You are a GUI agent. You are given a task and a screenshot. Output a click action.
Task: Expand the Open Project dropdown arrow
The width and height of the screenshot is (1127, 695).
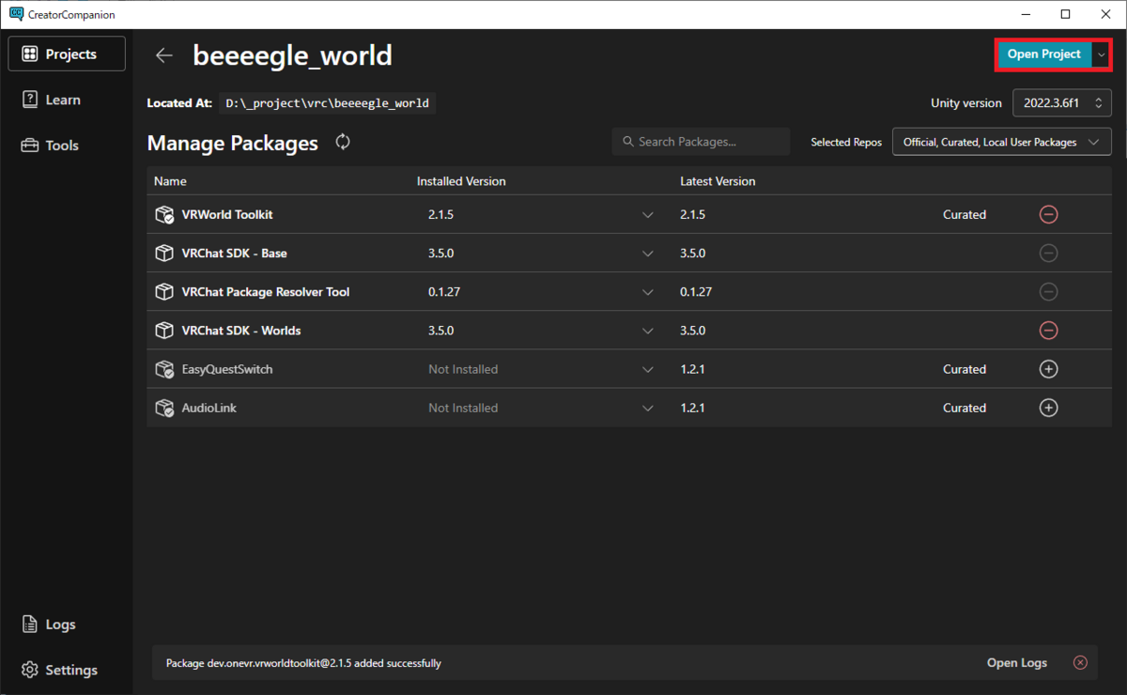click(x=1101, y=54)
